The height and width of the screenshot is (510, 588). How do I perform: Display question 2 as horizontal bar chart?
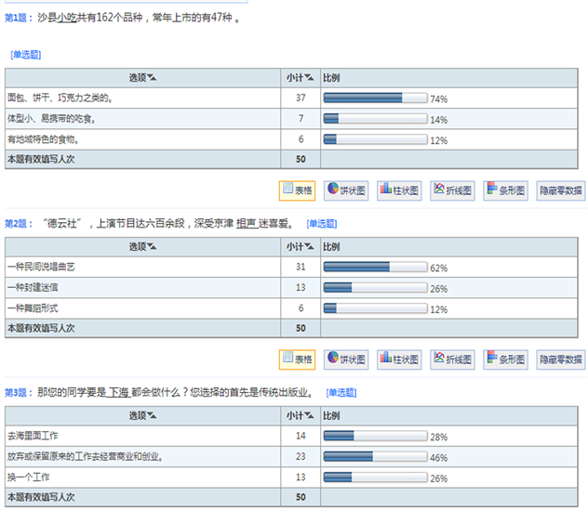[x=506, y=360]
